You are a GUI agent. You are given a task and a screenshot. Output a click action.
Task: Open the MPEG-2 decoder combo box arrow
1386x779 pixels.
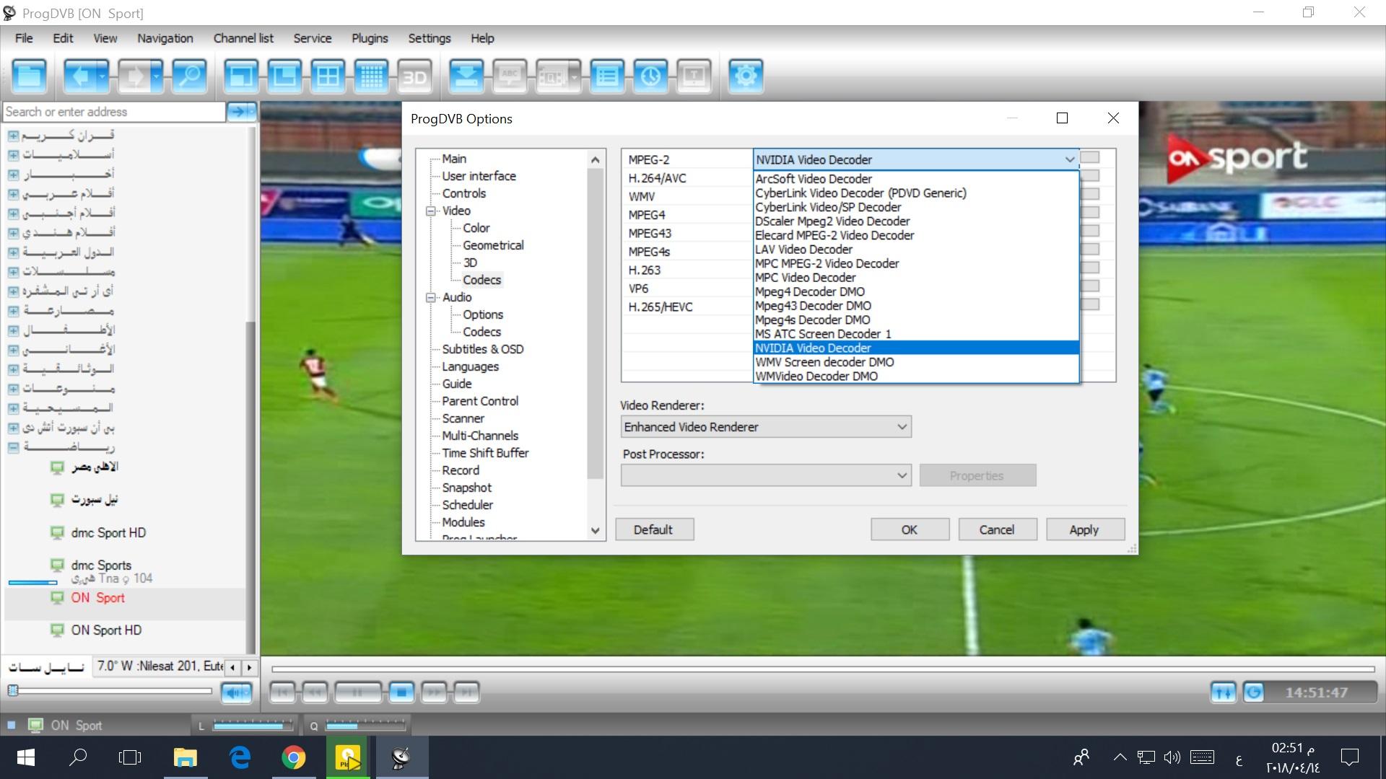tap(1069, 159)
